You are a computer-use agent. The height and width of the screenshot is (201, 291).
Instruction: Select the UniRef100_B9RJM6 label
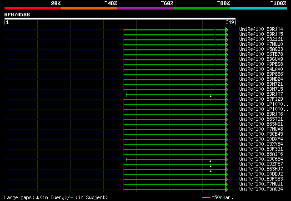click(261, 114)
